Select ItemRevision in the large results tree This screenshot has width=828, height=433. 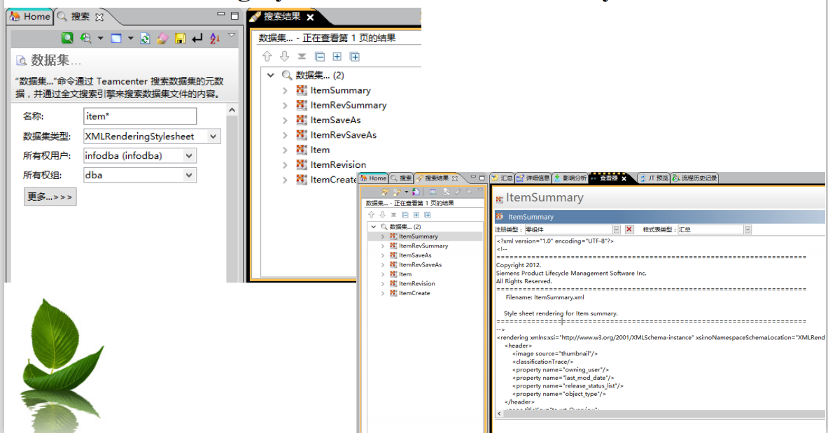tap(338, 165)
